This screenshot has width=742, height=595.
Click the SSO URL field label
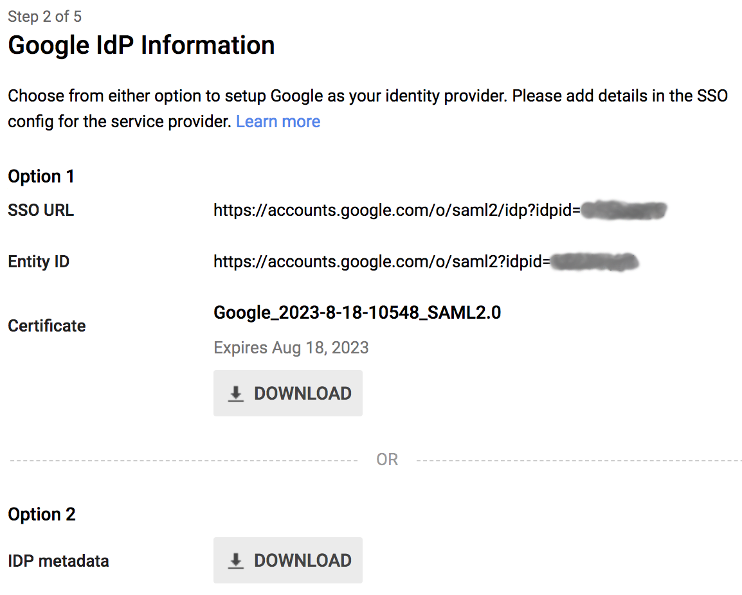(41, 209)
